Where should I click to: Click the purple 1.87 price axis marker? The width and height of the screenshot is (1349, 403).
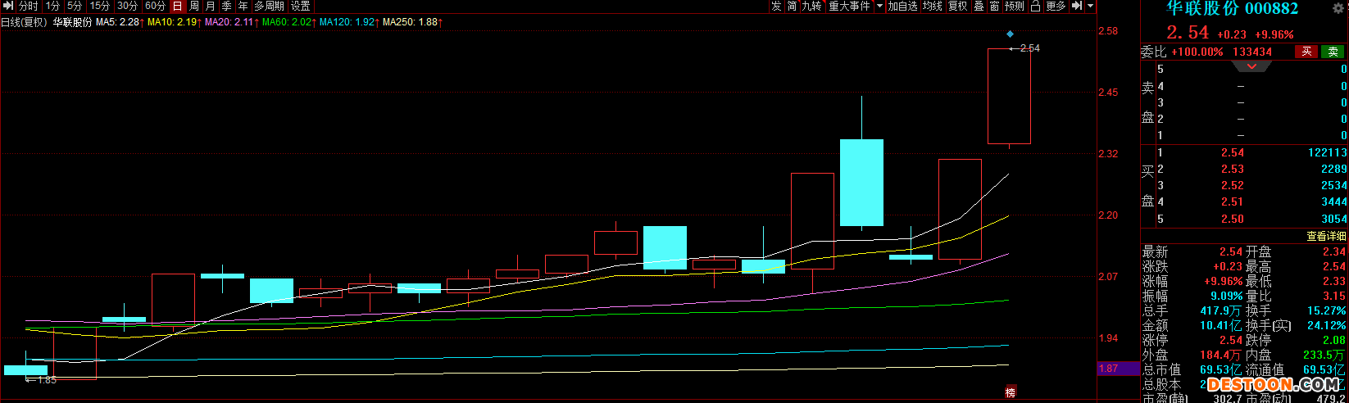pos(1109,369)
